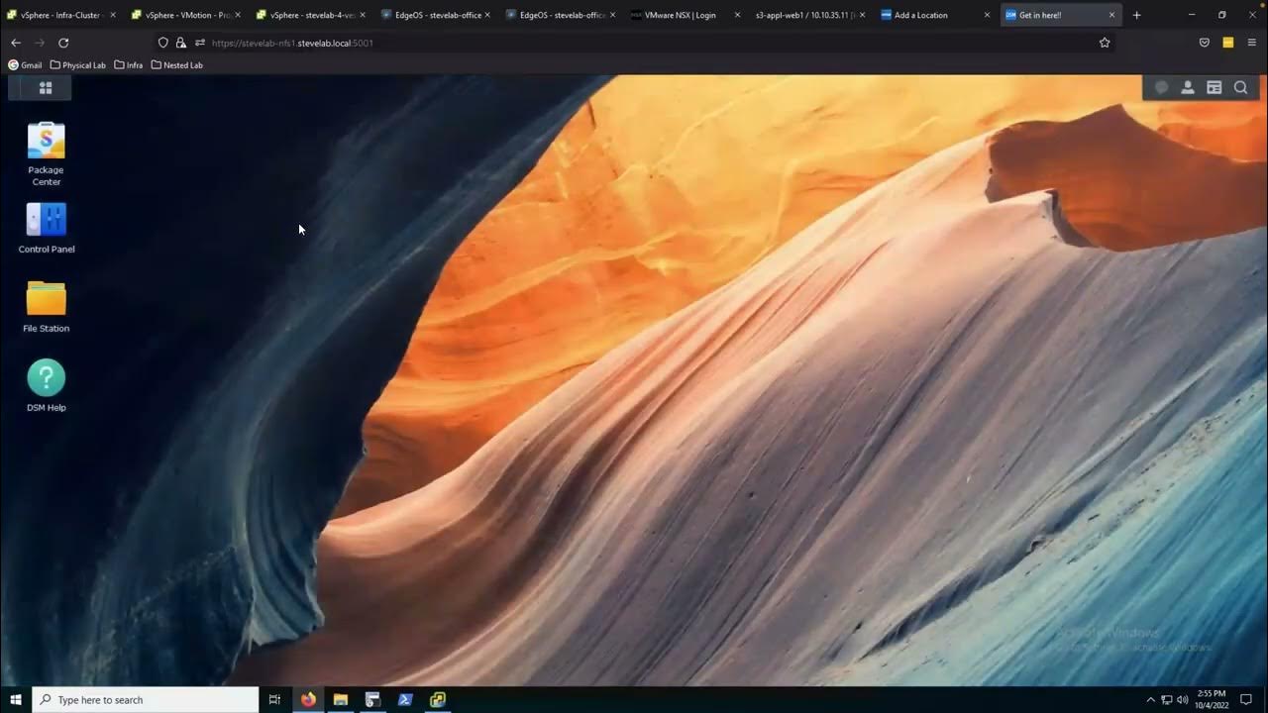
Task: Open Task View on taskbar
Action: pos(274,699)
